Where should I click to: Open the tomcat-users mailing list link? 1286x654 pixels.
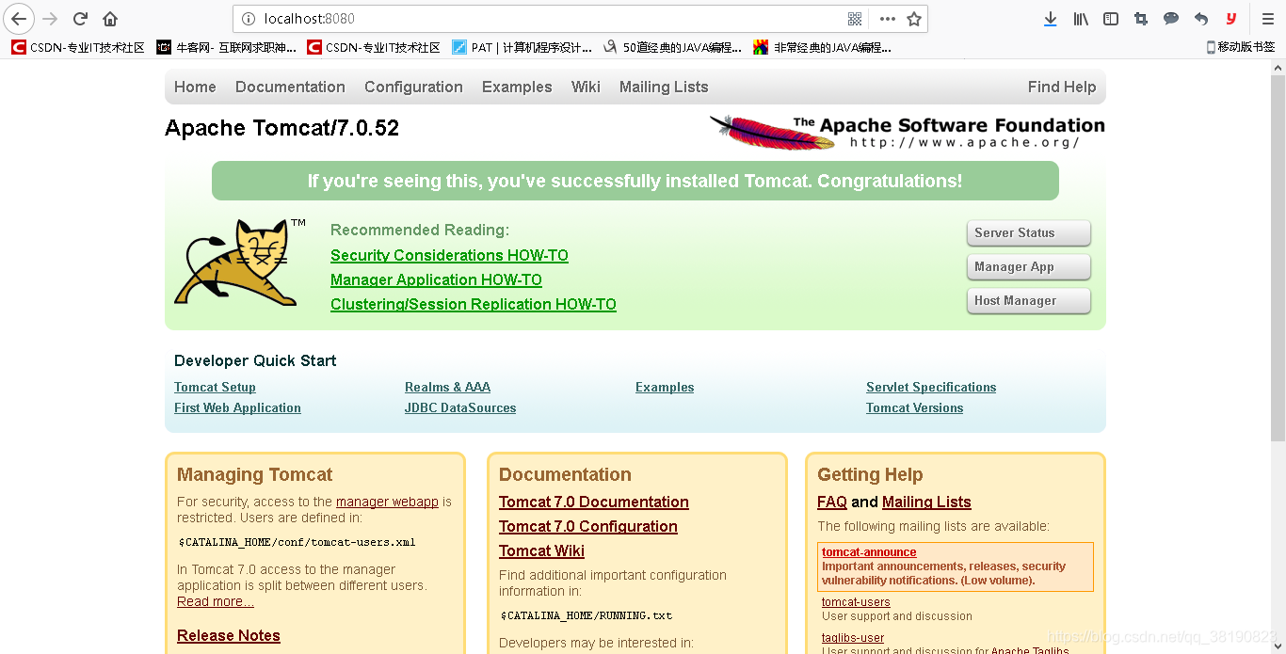[856, 602]
